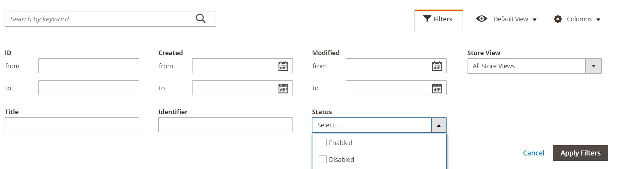Open calendar for Created from date
Image resolution: width=617 pixels, height=169 pixels.
coord(283,66)
